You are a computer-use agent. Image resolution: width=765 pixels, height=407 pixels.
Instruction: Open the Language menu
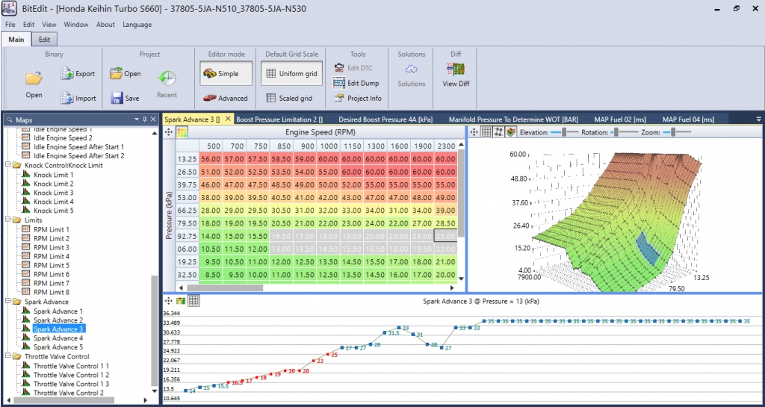[x=137, y=25]
